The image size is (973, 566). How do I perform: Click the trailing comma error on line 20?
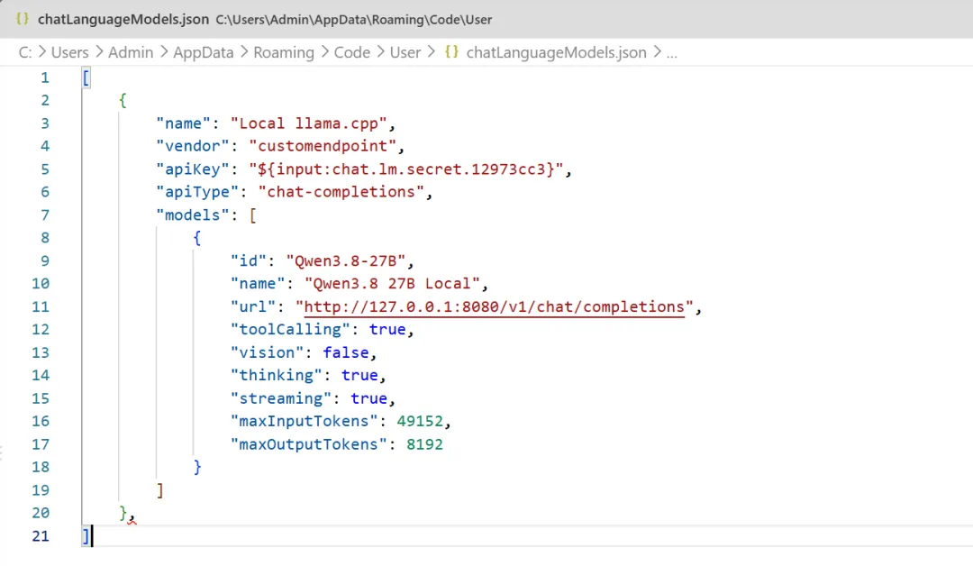pos(132,516)
